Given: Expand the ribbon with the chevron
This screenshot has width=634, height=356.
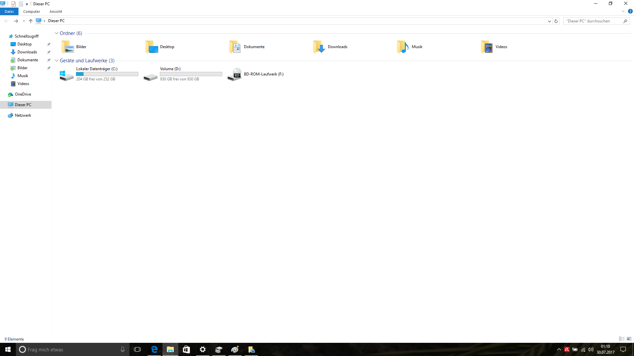Looking at the screenshot, I should click(x=623, y=11).
